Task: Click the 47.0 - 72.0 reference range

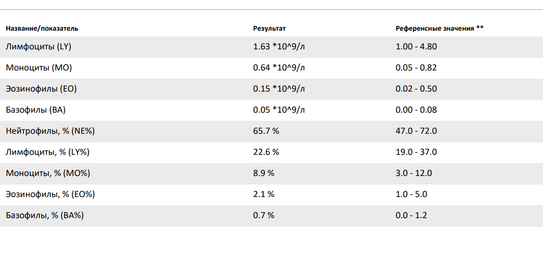Action: pos(416,131)
